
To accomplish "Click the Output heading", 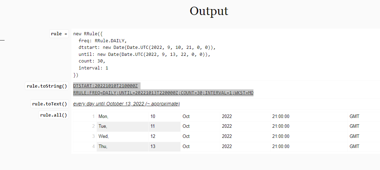I will pyautogui.click(x=209, y=11).
